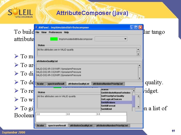Open the Preferences menu
This screenshot has height=135, width=181.
click(55, 32)
